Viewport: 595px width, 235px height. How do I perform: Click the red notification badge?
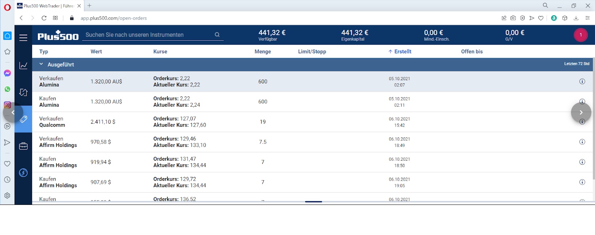(580, 35)
